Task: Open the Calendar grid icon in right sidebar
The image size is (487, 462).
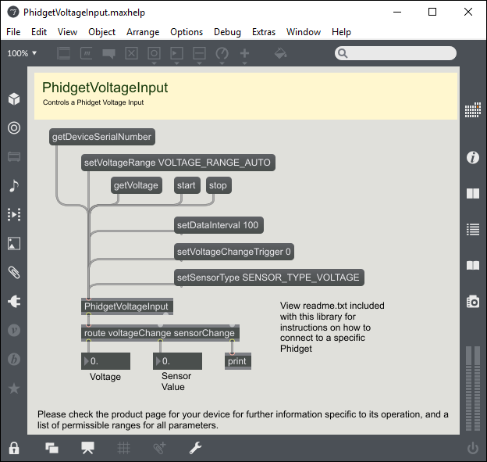Action: tap(473, 110)
